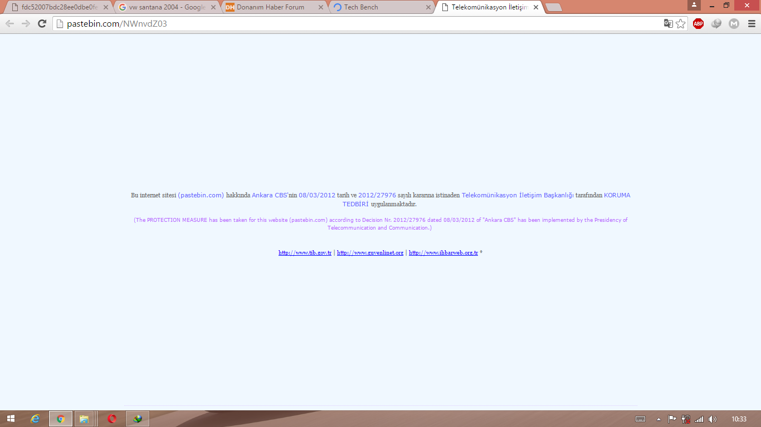Open the volume speaker tray icon
Viewport: 761px width, 427px height.
point(713,419)
